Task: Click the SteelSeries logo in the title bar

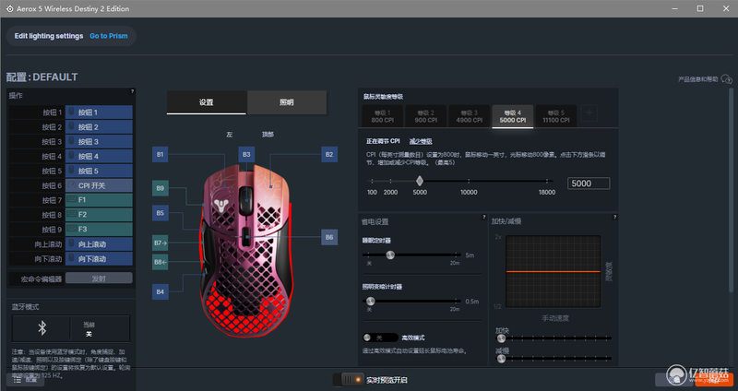Action: tap(9, 8)
